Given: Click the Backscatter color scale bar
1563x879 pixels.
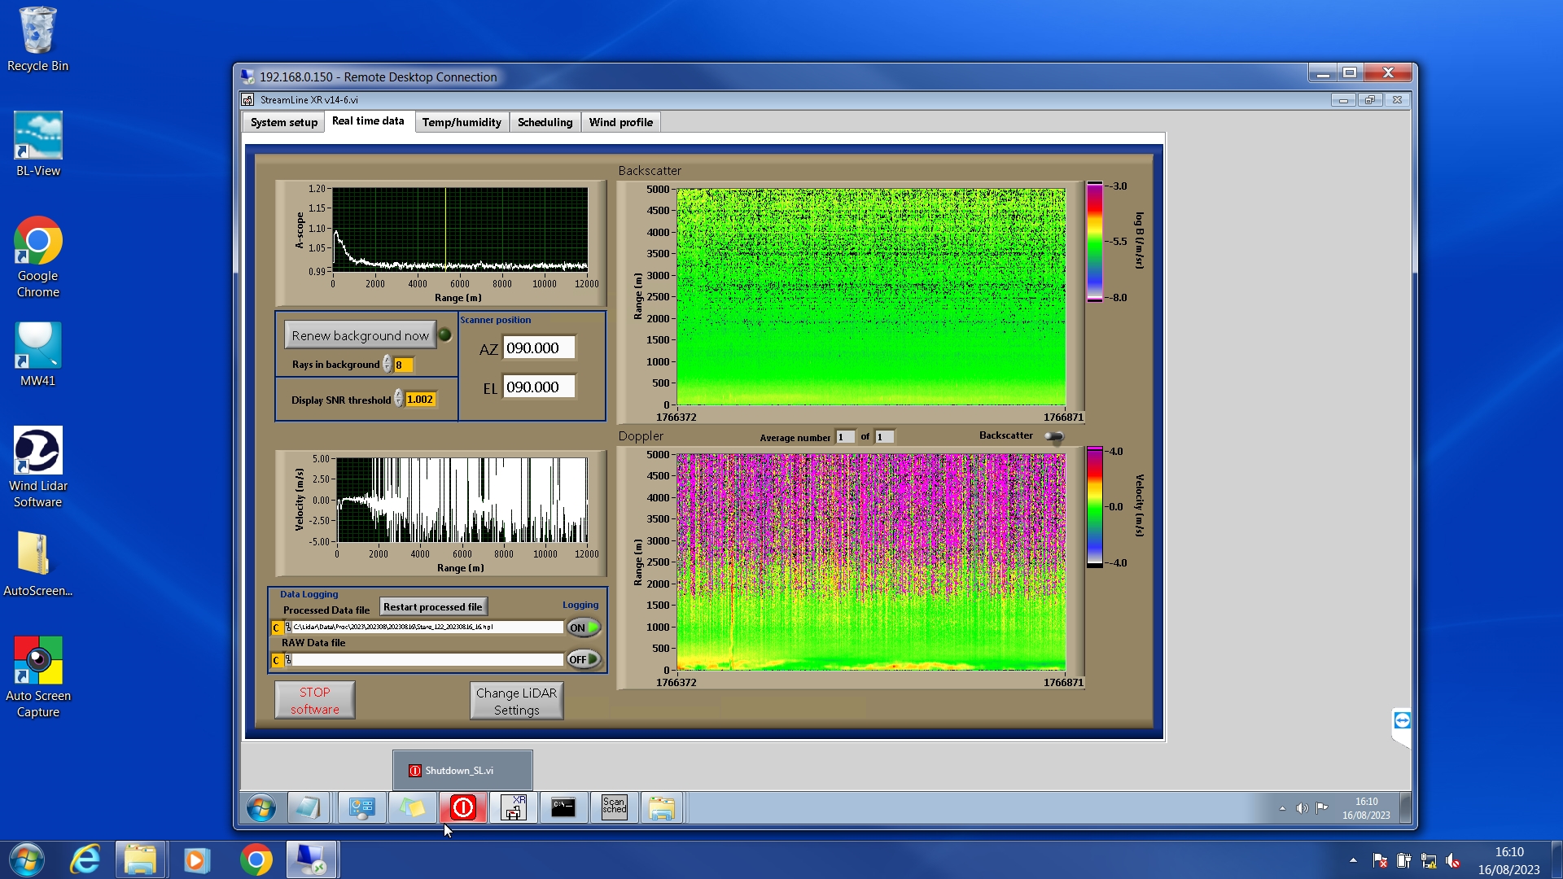Looking at the screenshot, I should [x=1094, y=242].
